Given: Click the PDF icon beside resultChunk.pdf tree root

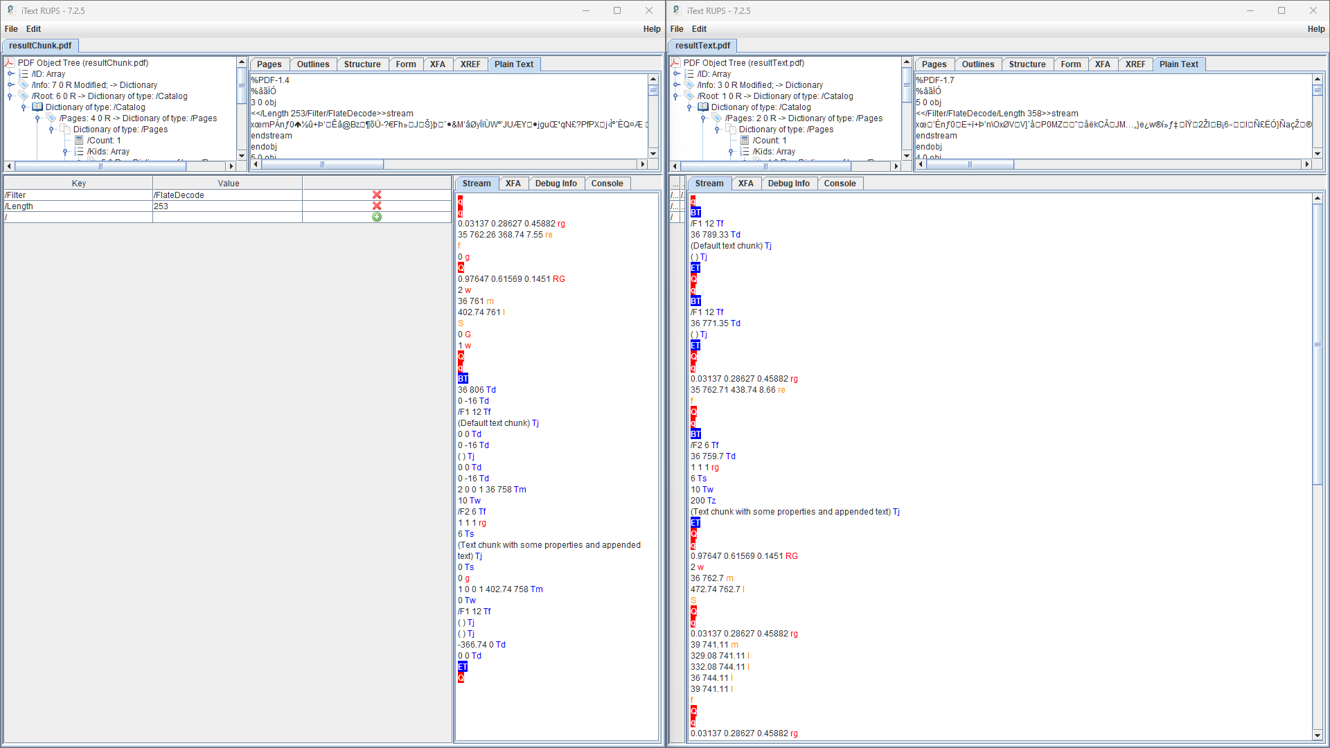Looking at the screenshot, I should 10,62.
